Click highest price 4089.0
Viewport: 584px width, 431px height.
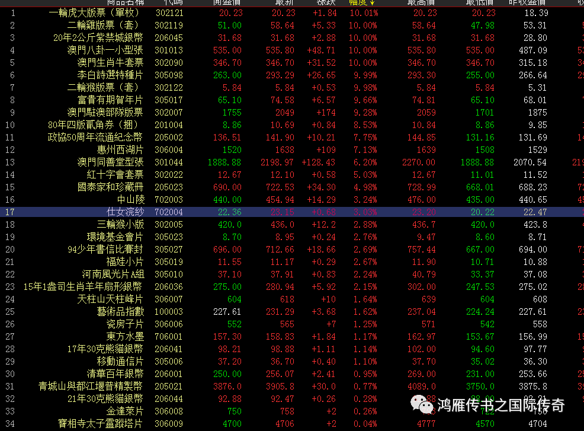pos(422,387)
